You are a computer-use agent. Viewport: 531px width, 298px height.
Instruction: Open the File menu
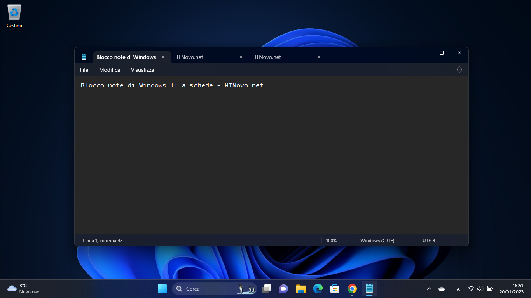84,70
